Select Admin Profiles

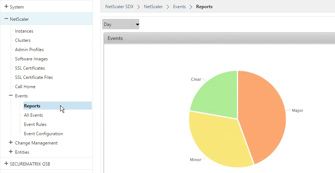point(29,50)
